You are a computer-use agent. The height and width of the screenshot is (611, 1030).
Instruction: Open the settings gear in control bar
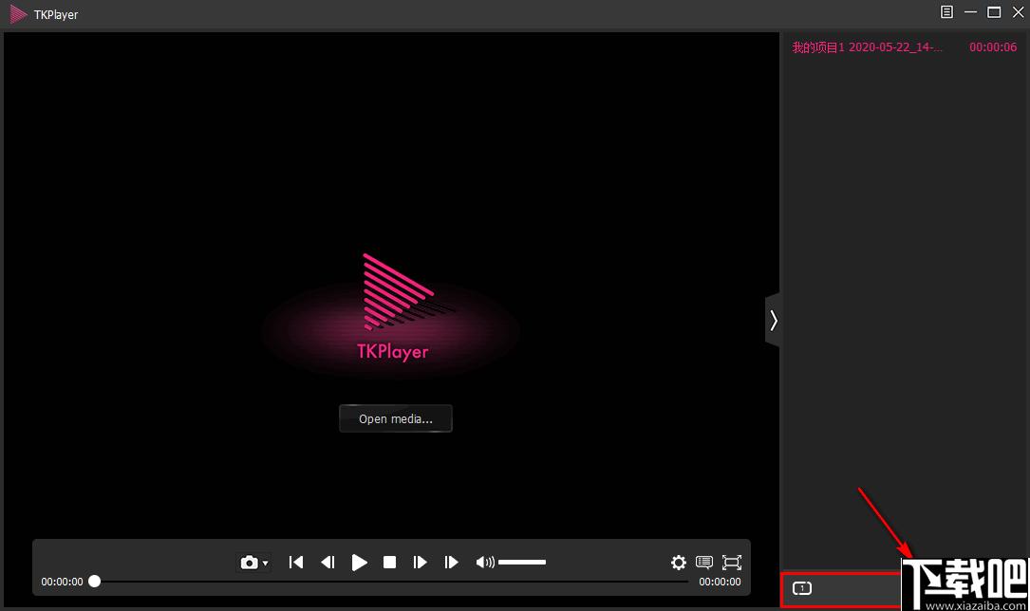679,563
